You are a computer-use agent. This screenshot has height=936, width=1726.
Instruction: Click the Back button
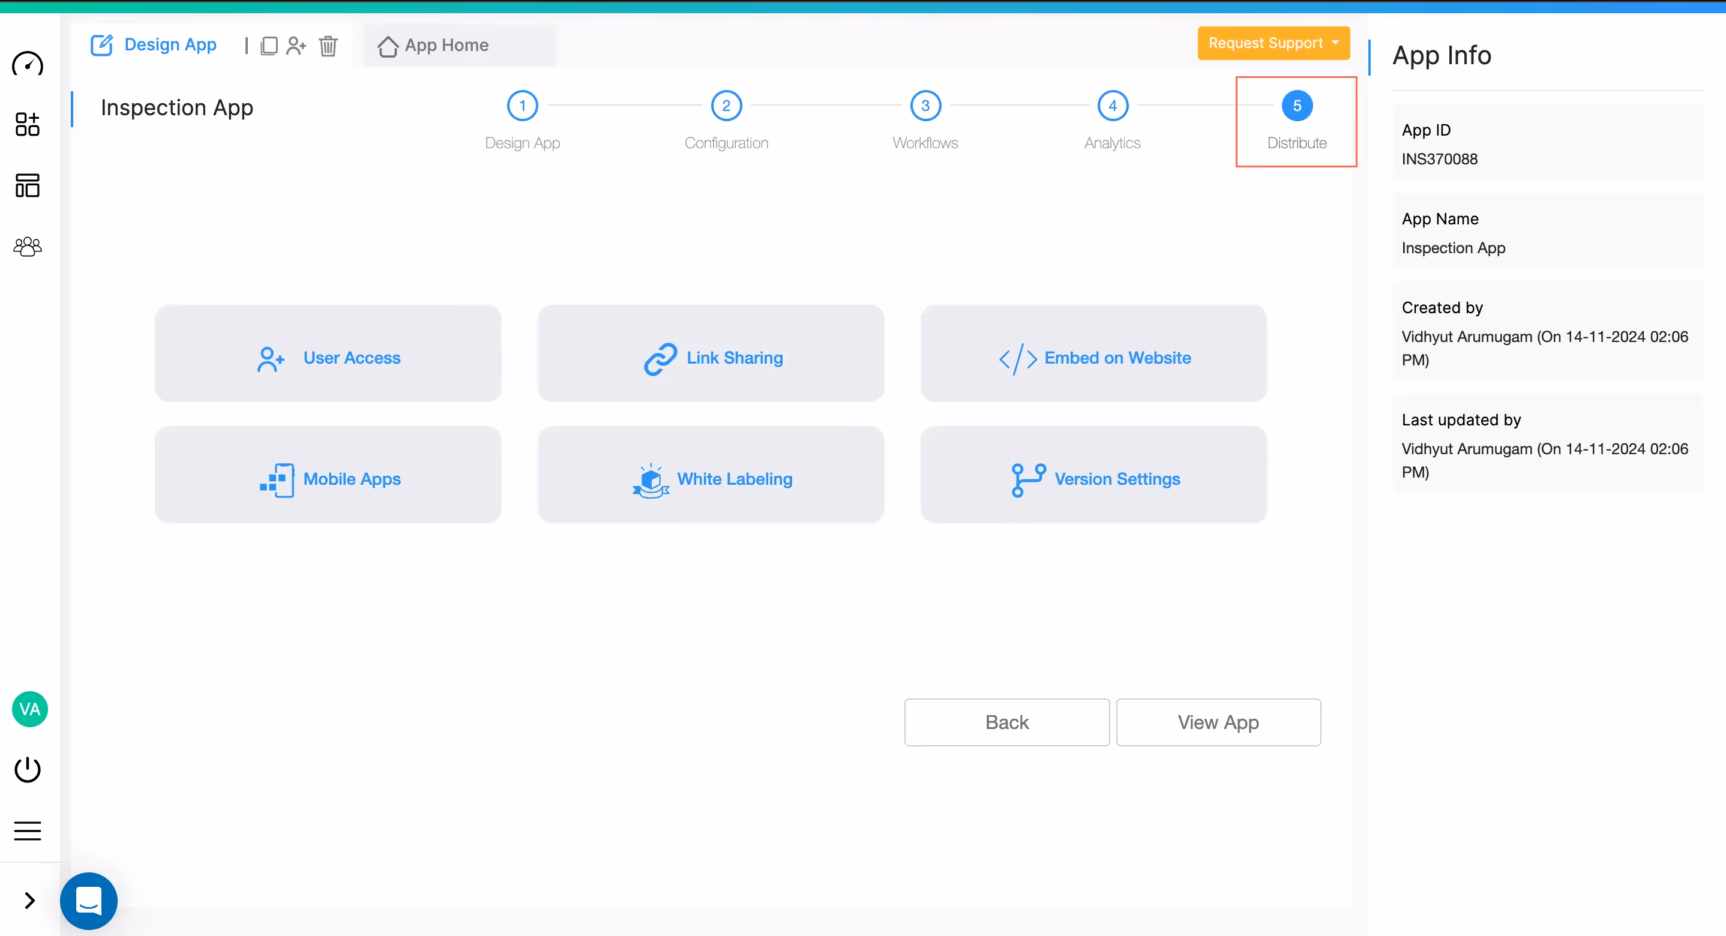pyautogui.click(x=1006, y=722)
